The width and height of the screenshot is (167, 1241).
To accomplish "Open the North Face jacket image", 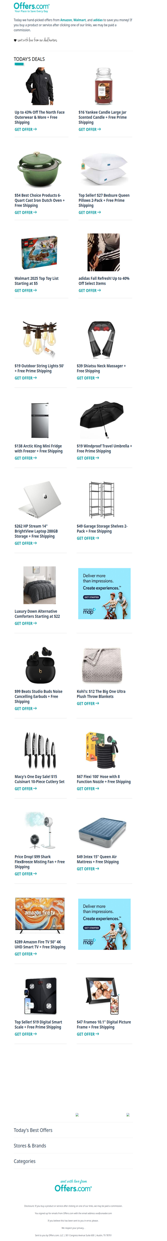I will [x=40, y=86].
